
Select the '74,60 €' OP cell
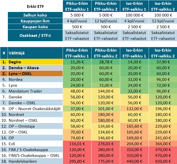pyautogui.click(x=77, y=138)
